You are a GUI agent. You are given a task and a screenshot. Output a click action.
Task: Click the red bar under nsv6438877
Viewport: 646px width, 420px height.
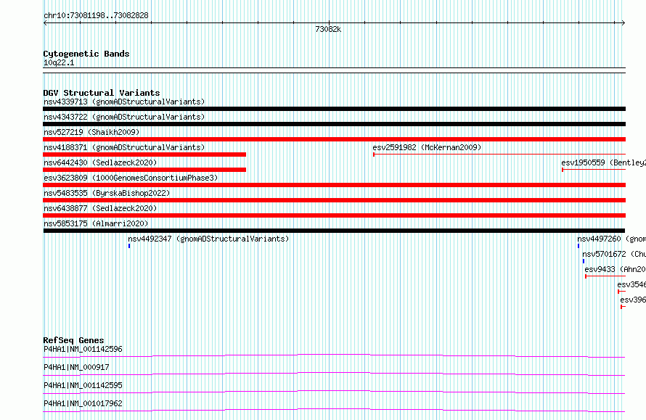pos(334,215)
